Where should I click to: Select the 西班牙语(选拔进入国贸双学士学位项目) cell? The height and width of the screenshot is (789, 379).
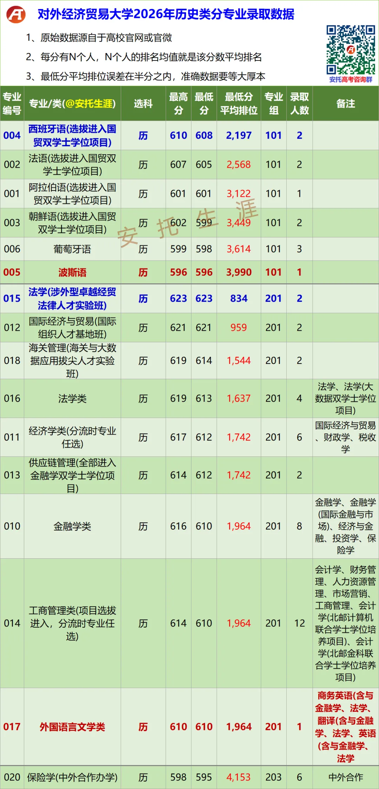pos(72,135)
